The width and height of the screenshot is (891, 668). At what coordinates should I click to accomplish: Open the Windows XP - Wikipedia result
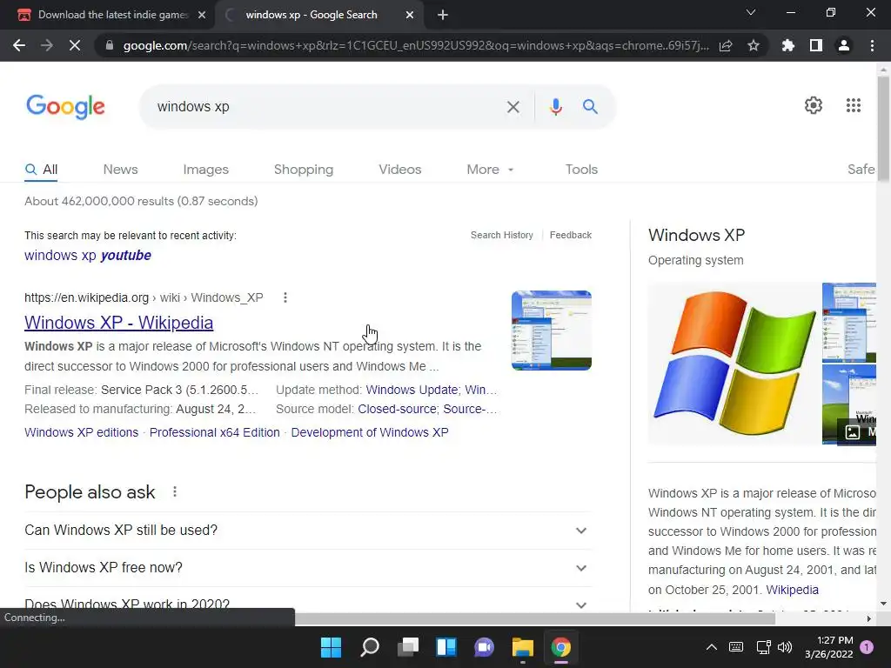[118, 323]
